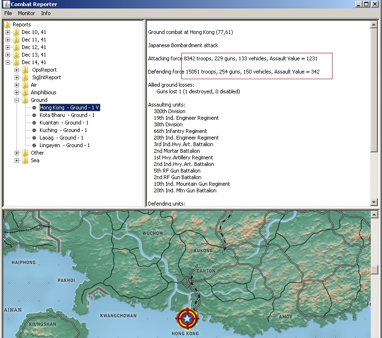Select Hong Kong - Ground - 1 V report

(70, 107)
